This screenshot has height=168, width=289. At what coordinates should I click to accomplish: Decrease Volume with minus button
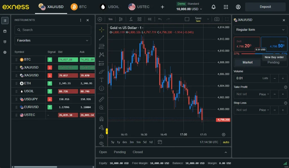[275, 78]
